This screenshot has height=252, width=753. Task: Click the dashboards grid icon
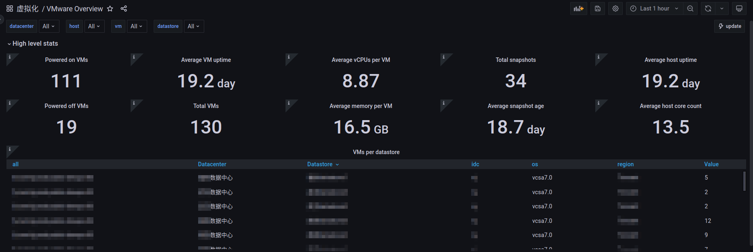[x=10, y=8]
